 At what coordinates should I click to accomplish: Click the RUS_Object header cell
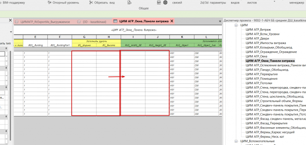click(182, 45)
